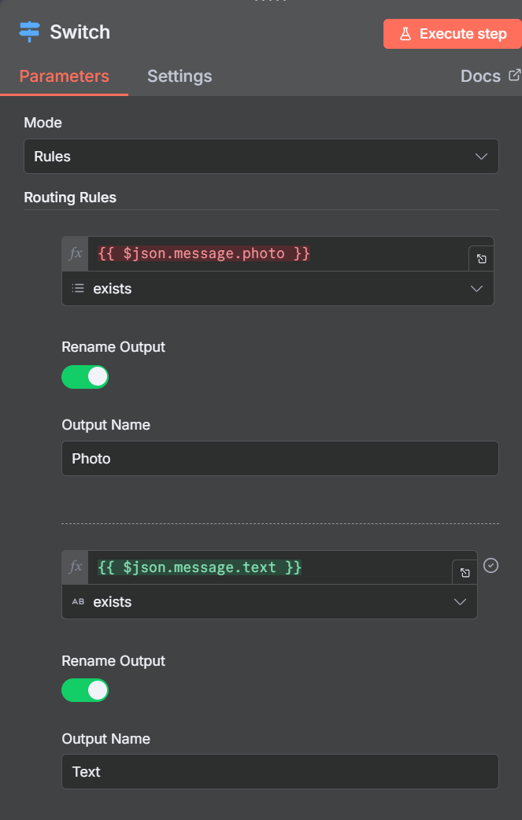This screenshot has height=820, width=522.
Task: Click the checkmark circle icon beside text rule
Action: [491, 565]
